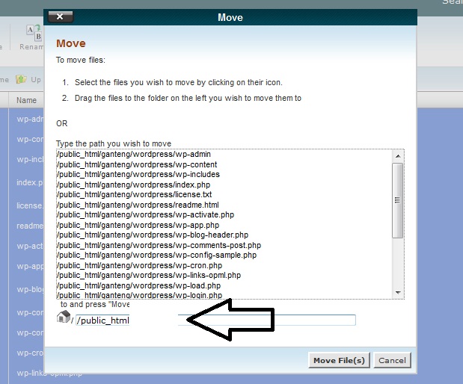
Task: Select path ending in wp-blog-header.php
Action: [x=153, y=235]
